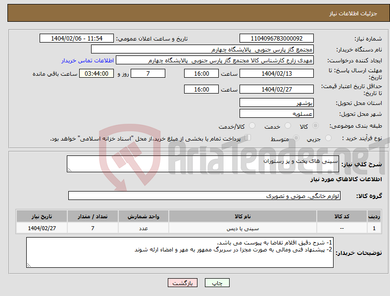Click the buyer notes resize handle
This screenshot has width=390, height=296.
pyautogui.click(x=29, y=265)
